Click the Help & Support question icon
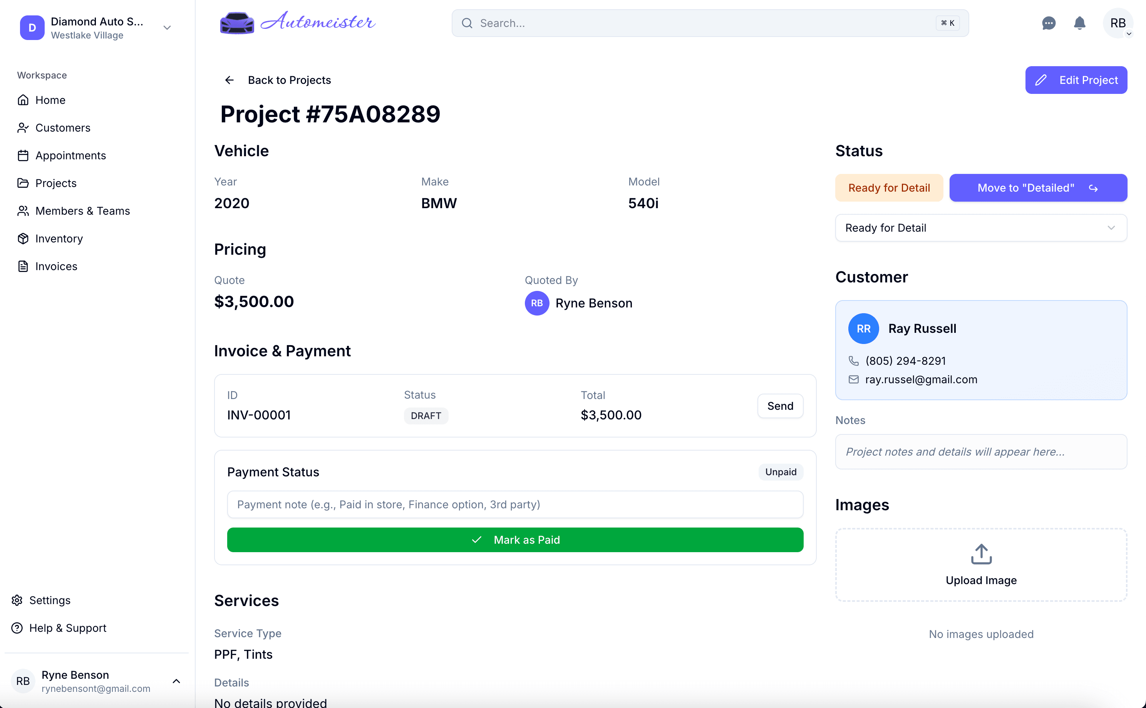The width and height of the screenshot is (1146, 708). 17,628
